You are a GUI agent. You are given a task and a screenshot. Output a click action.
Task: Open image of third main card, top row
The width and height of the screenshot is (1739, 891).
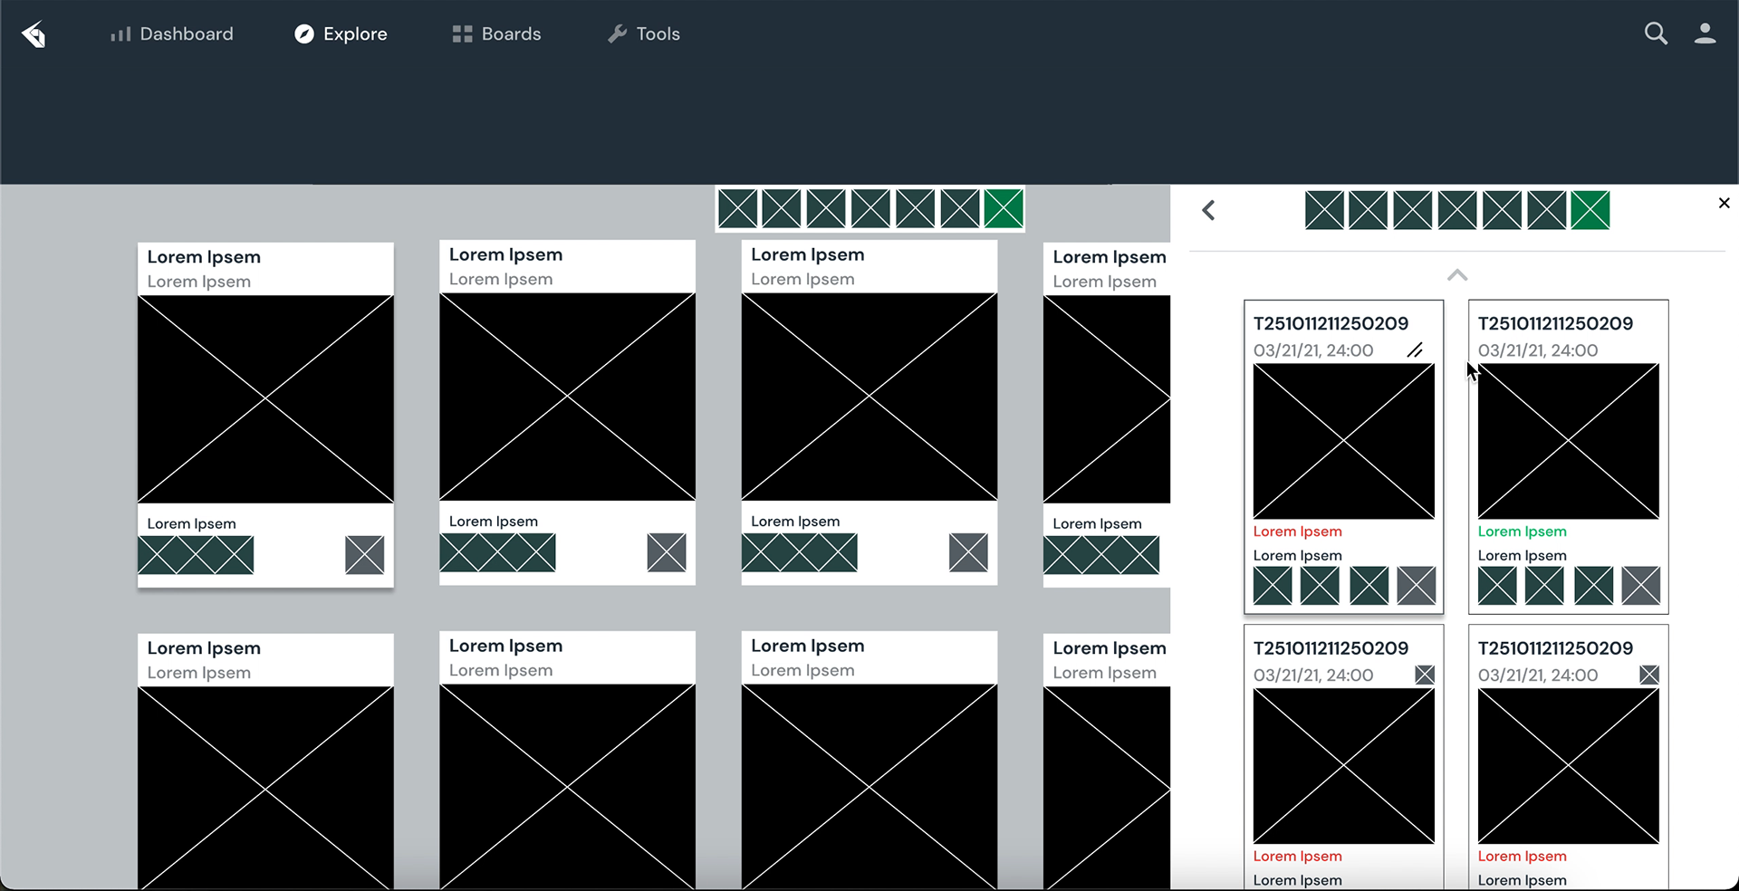[869, 397]
